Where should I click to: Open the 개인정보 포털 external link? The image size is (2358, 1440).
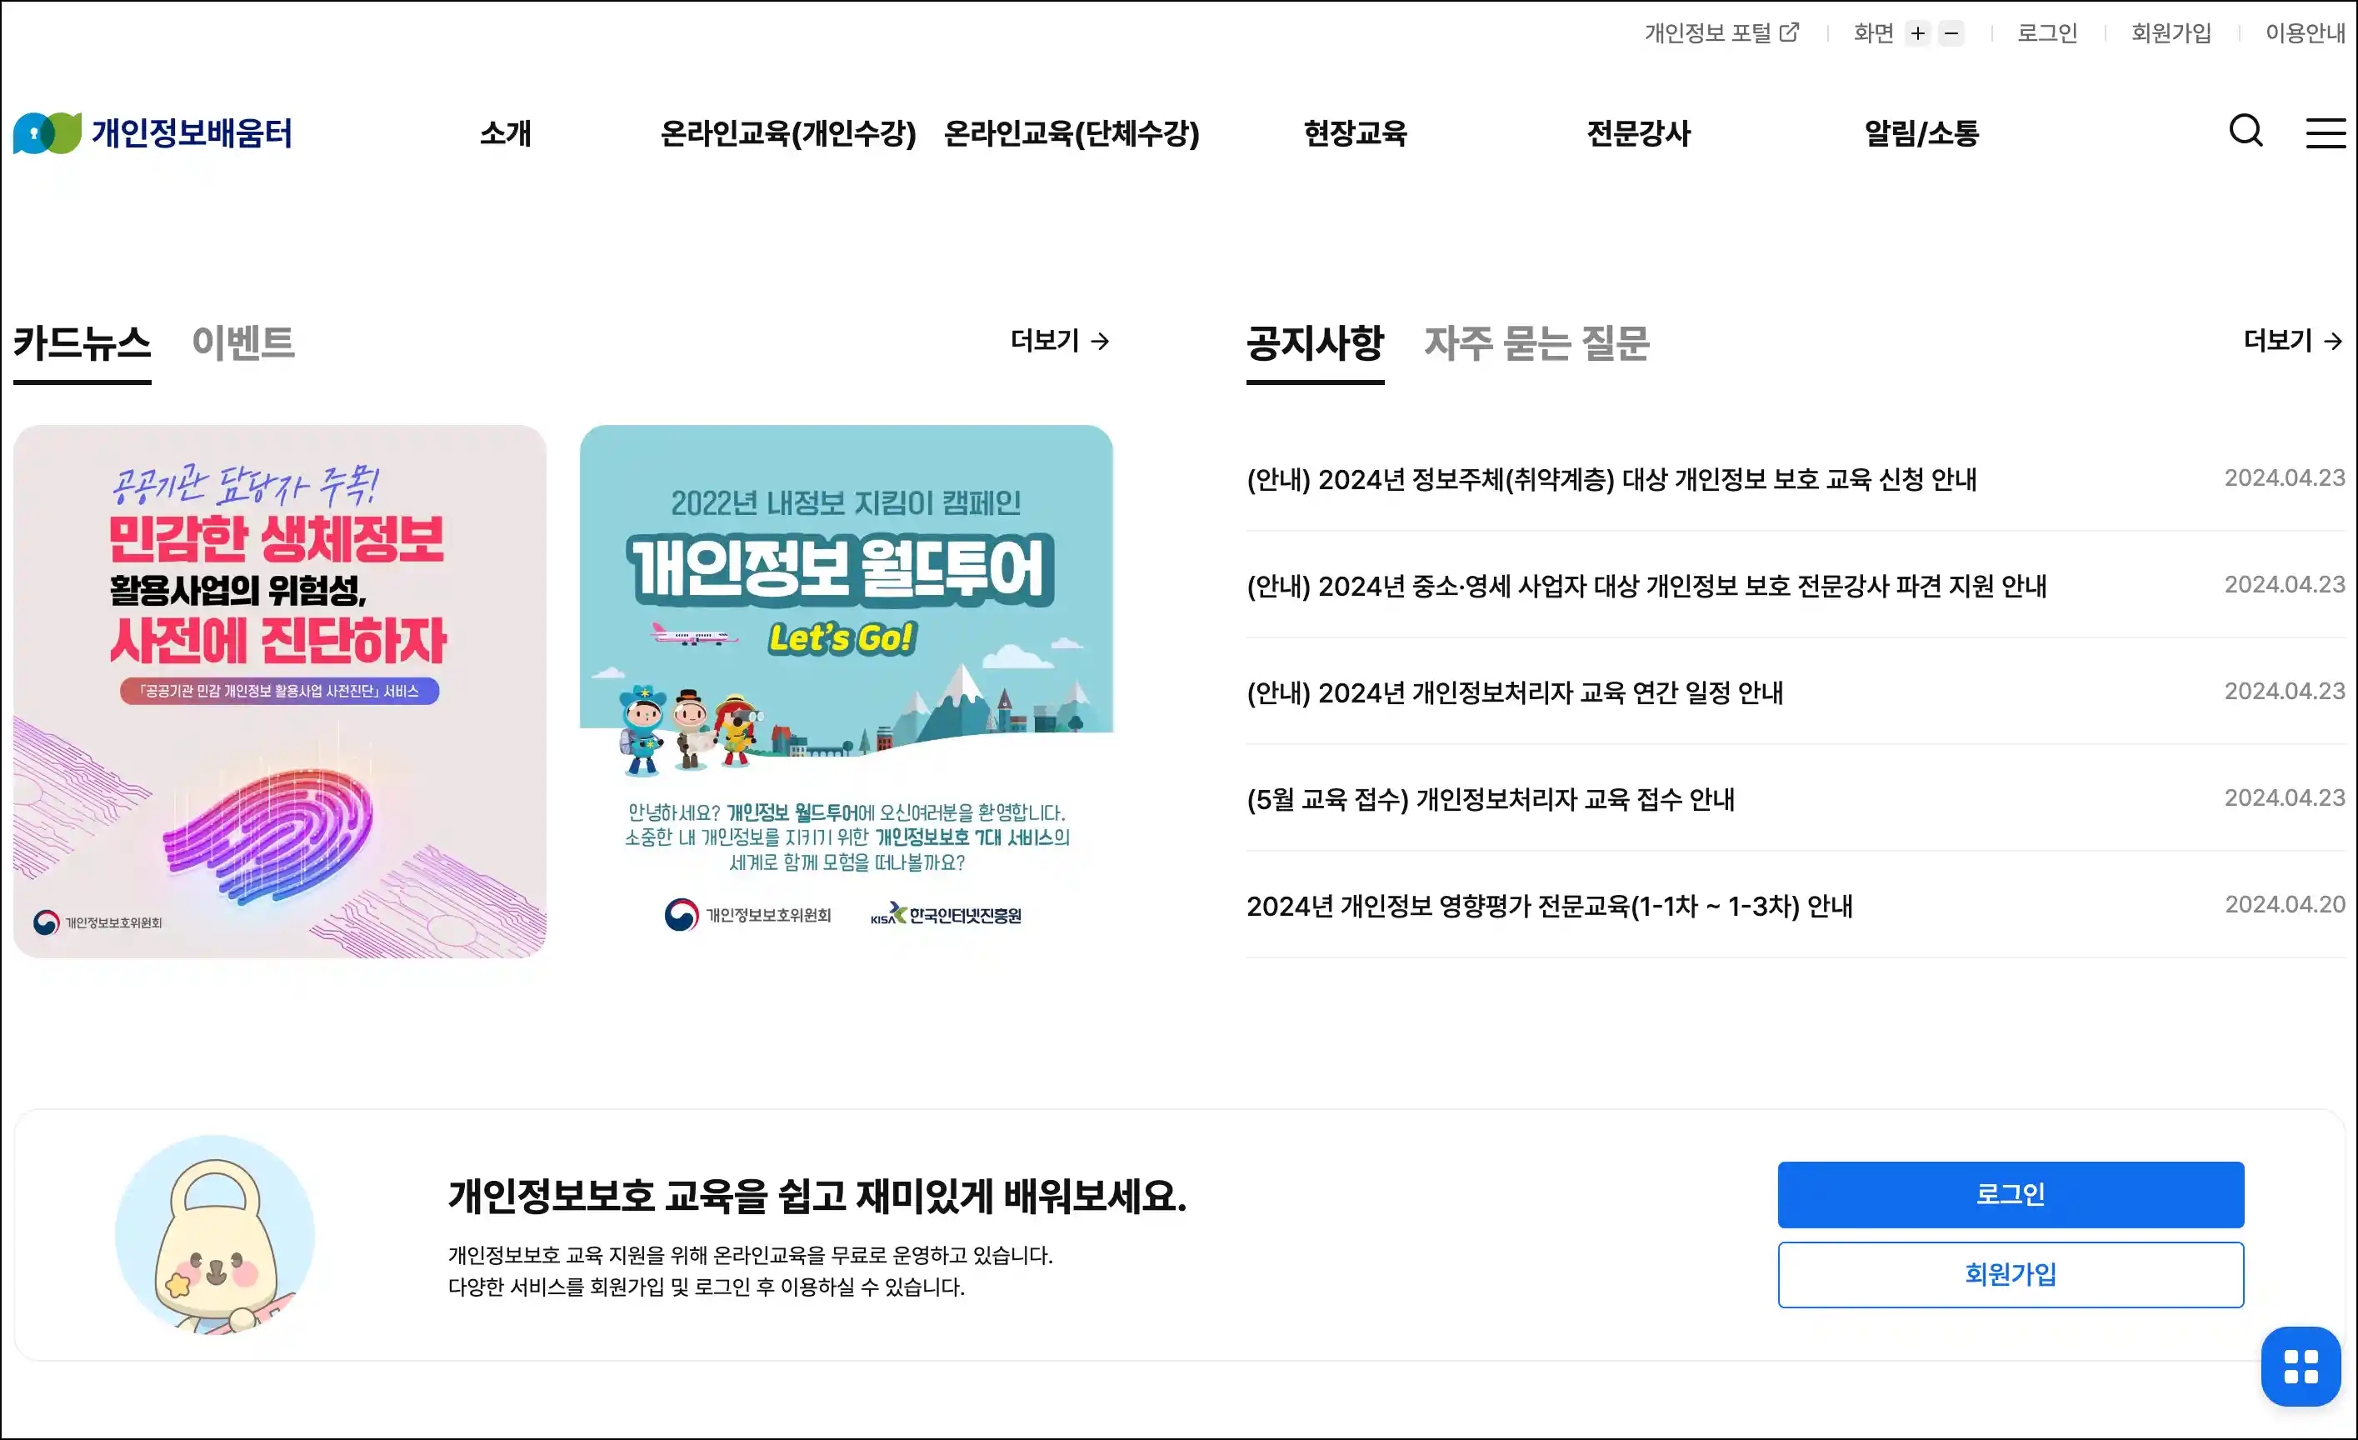[1721, 33]
